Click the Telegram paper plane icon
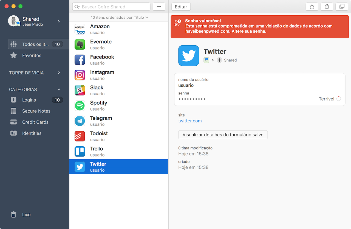 point(80,121)
